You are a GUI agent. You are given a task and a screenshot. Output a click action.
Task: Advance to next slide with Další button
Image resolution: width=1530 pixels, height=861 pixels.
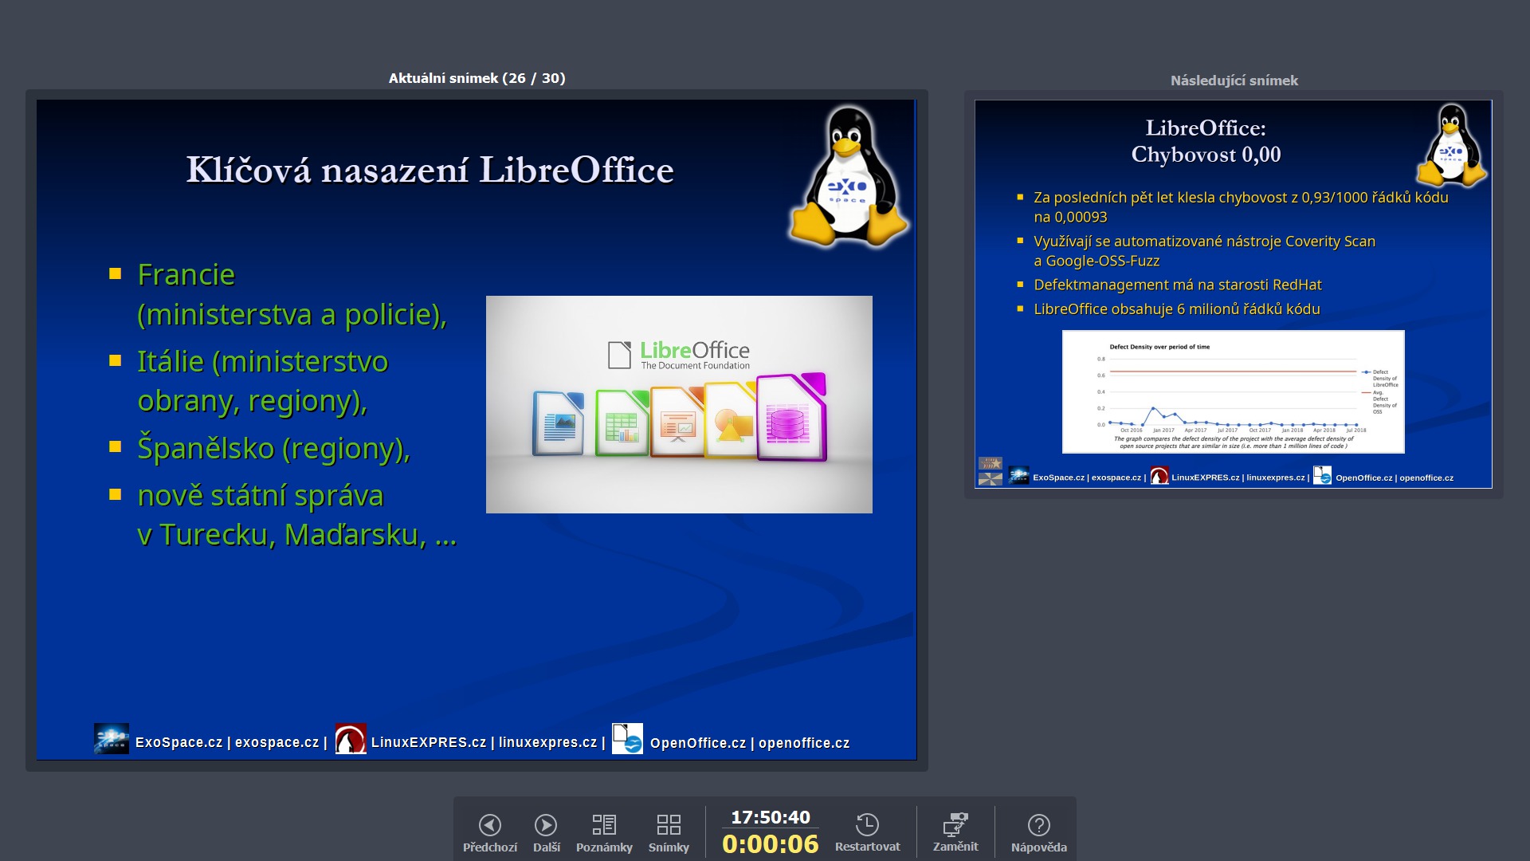click(546, 833)
